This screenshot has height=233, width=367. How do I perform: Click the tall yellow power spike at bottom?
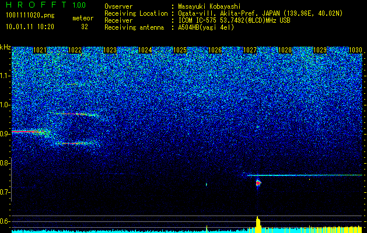[x=258, y=224]
